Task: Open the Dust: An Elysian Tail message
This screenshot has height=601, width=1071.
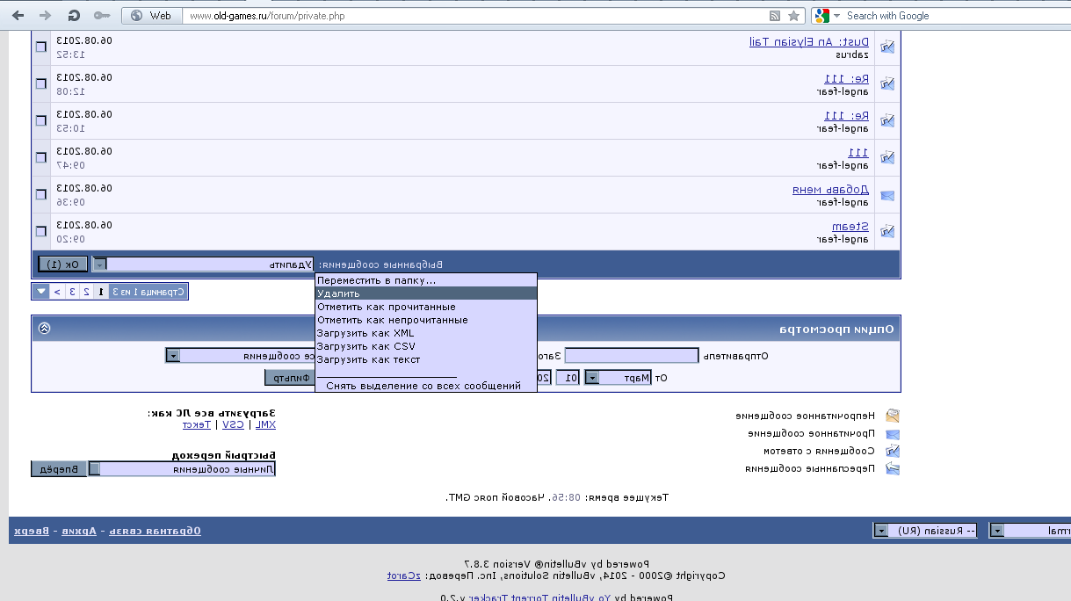Action: [x=809, y=41]
